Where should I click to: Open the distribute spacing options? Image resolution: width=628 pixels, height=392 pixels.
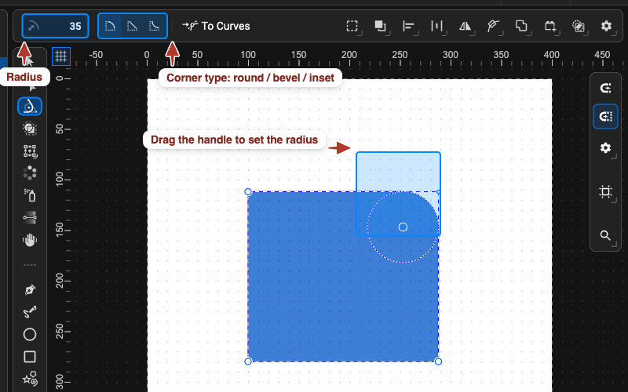point(437,26)
